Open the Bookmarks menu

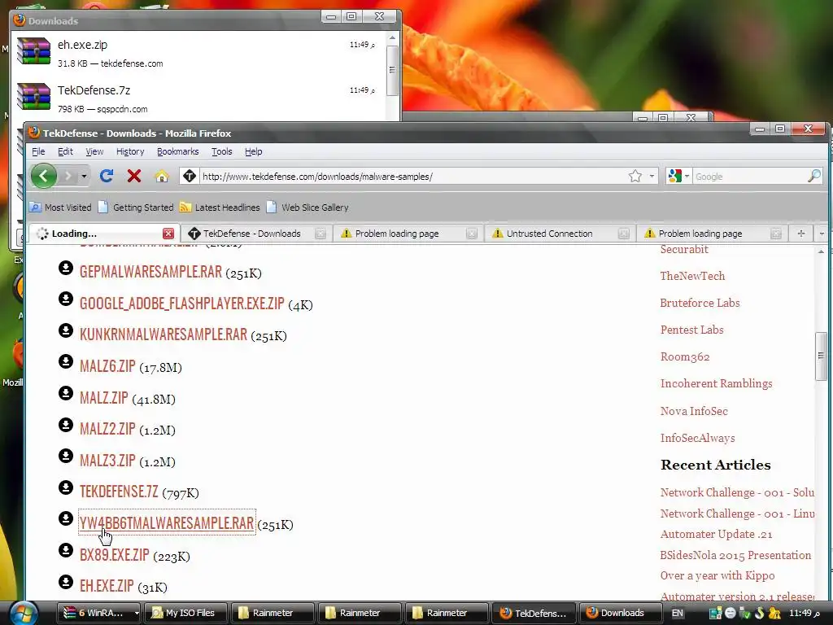pos(177,151)
